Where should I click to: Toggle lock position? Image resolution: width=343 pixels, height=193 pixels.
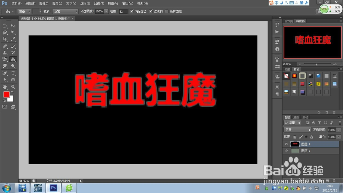coord(306,137)
